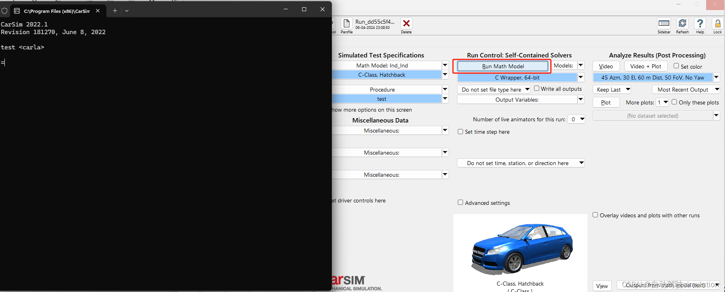
Task: Check Set time step here
Action: pyautogui.click(x=461, y=131)
